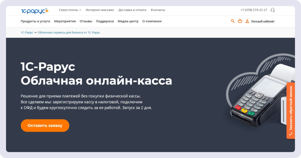Go to Контакты page
Screen dimensions: 301x158
tap(158, 10)
